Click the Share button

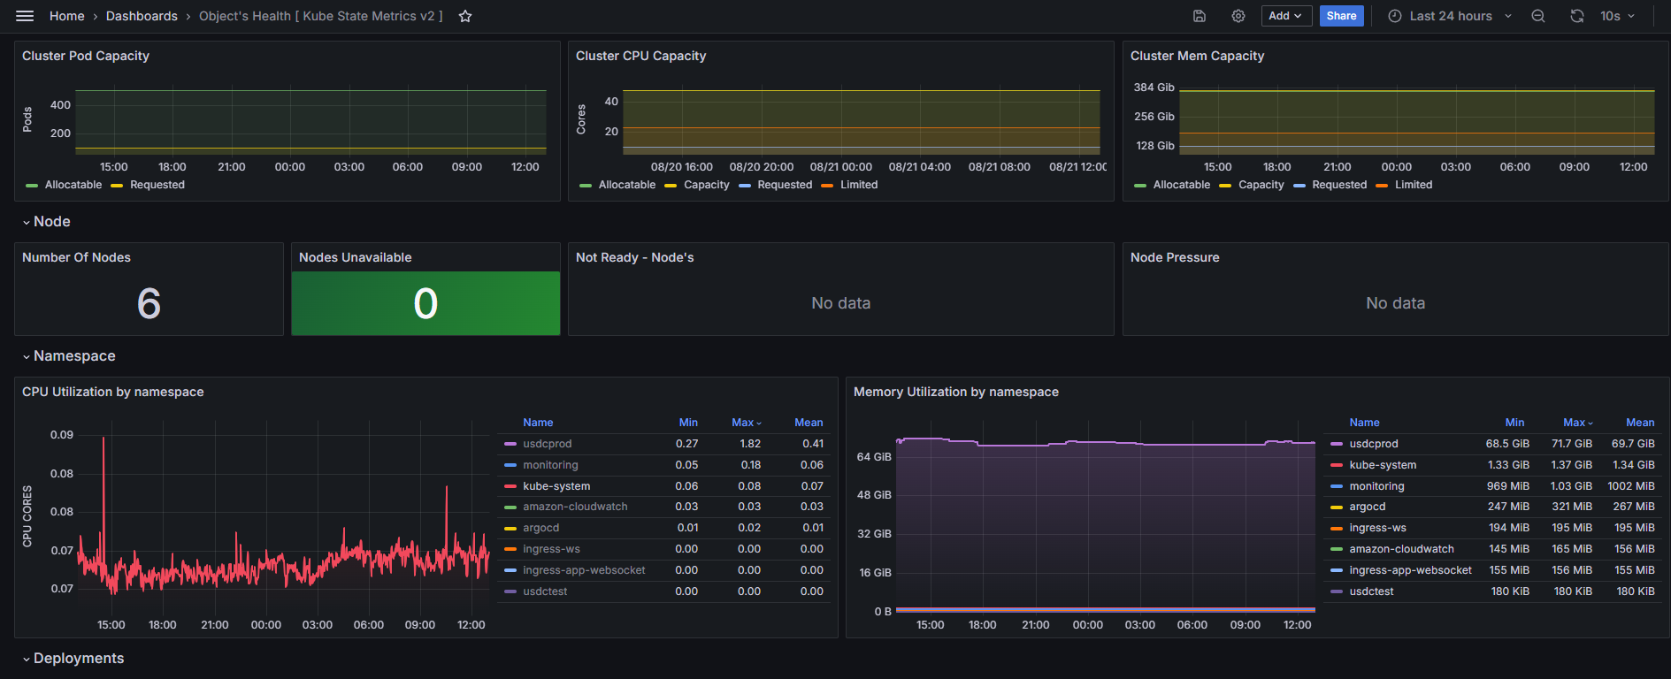coord(1341,16)
